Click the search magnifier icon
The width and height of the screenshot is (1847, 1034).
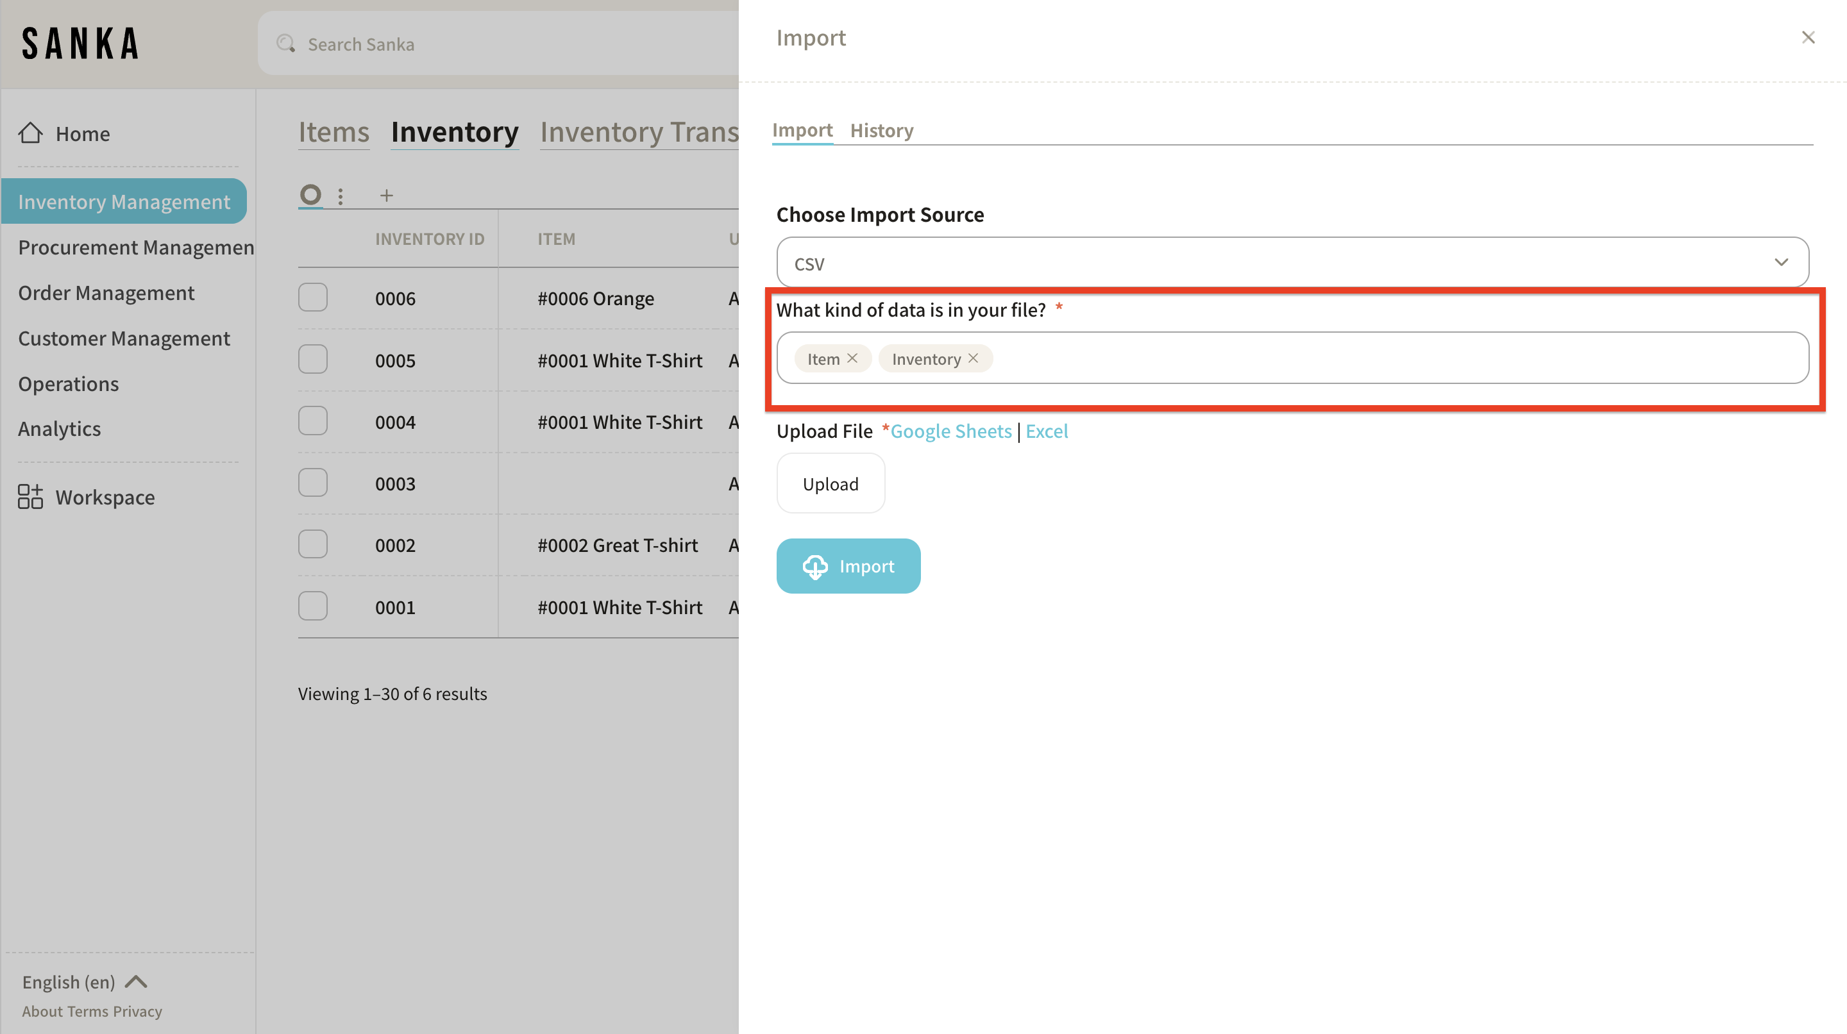point(285,44)
